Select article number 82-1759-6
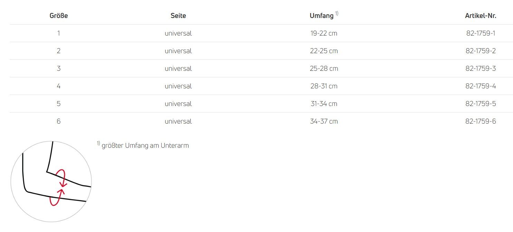513x232 pixels. (481, 122)
